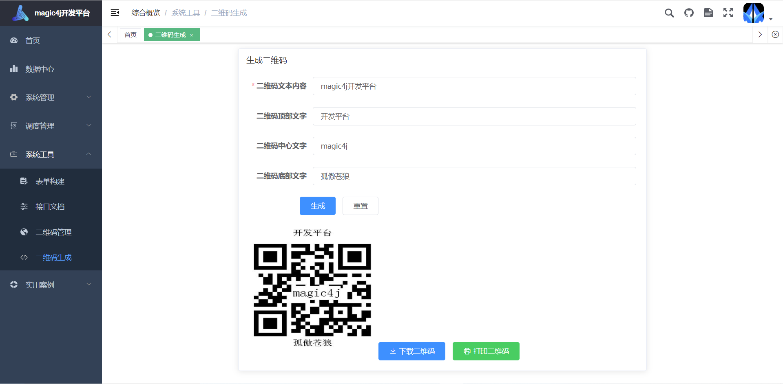The height and width of the screenshot is (384, 783).
Task: Focus the 二维码顶部文字 input field
Action: click(x=474, y=116)
